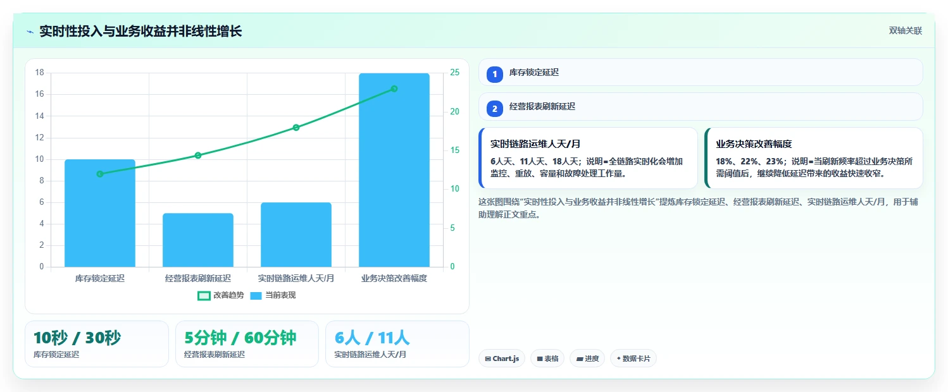Click x-axis label 经营报表刷新延迟
The width and height of the screenshot is (948, 392).
(x=198, y=278)
